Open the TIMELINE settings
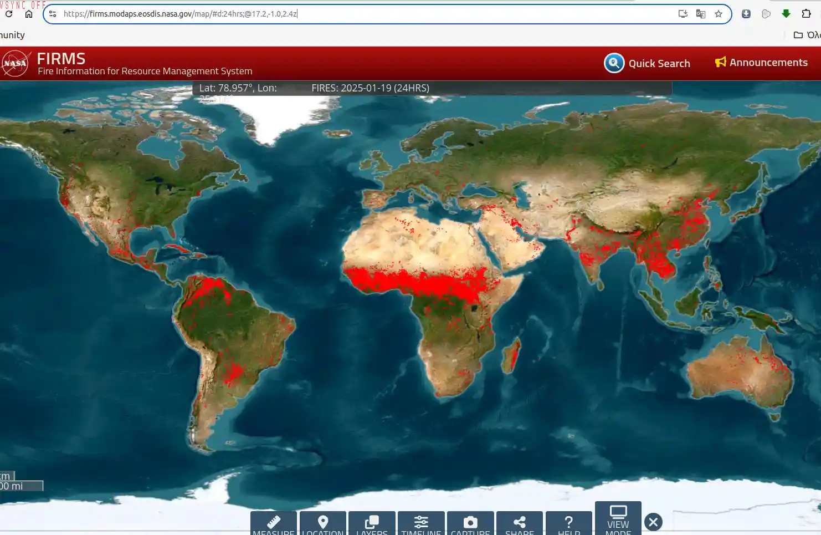 coord(421,523)
